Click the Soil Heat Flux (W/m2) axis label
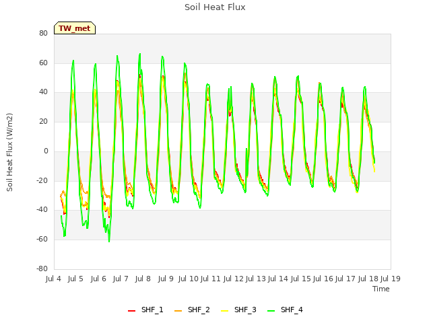 [x=9, y=152]
